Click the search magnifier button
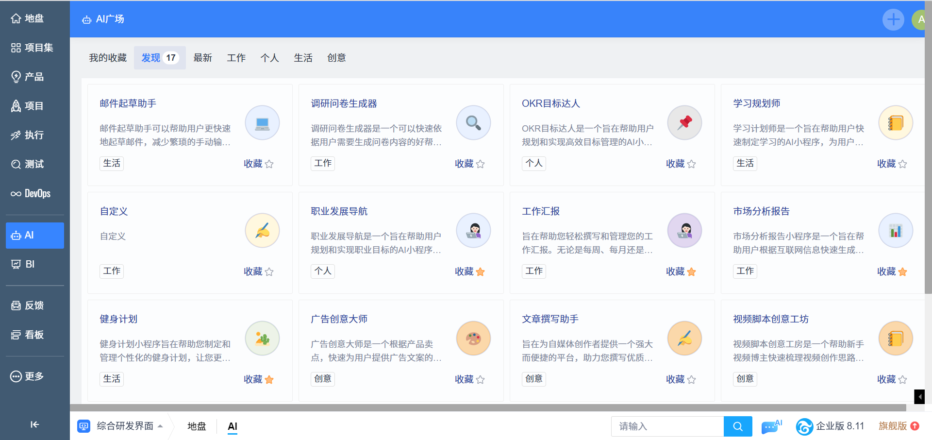The height and width of the screenshot is (440, 932). pyautogui.click(x=737, y=426)
